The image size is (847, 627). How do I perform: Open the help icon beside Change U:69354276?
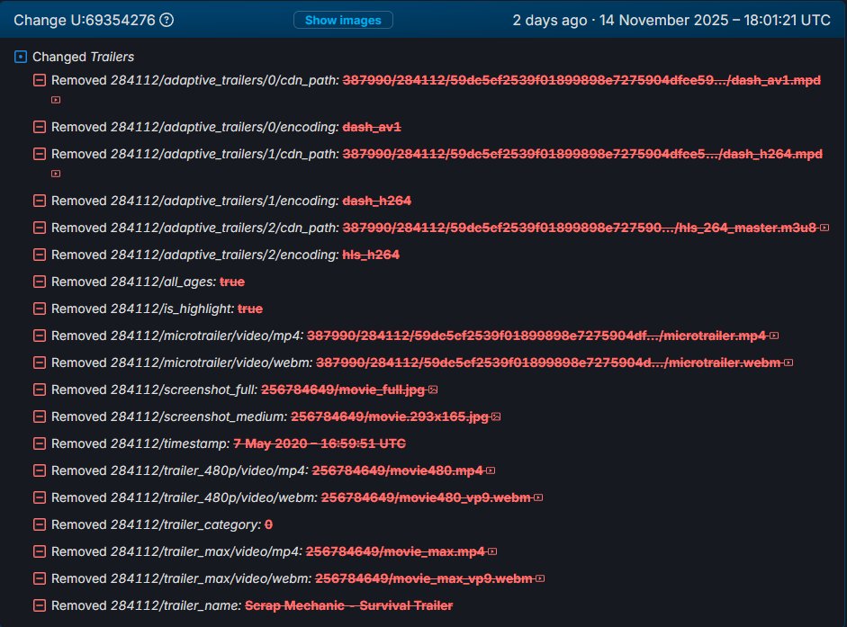pos(167,20)
